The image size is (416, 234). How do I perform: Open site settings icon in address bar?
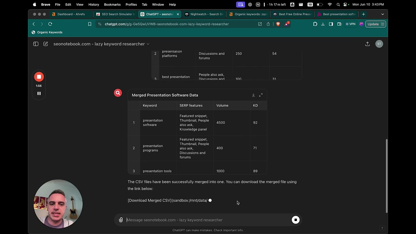100,24
